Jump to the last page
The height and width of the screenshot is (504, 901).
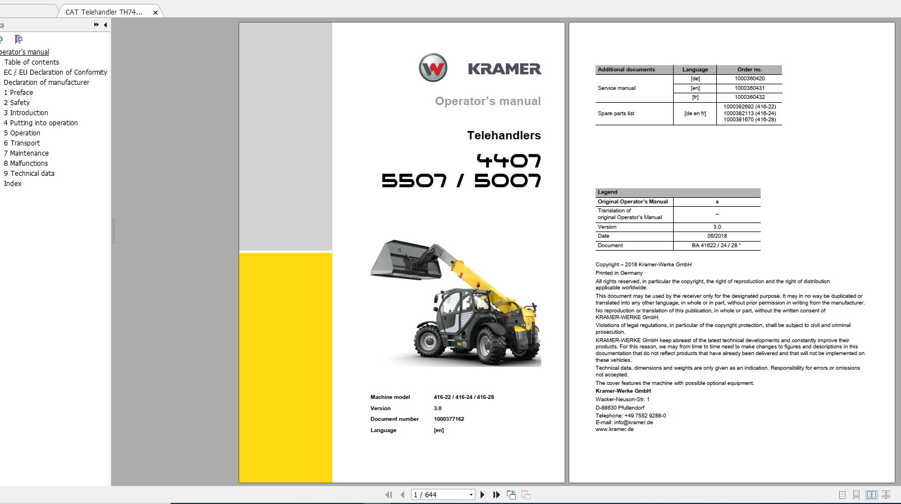[497, 495]
